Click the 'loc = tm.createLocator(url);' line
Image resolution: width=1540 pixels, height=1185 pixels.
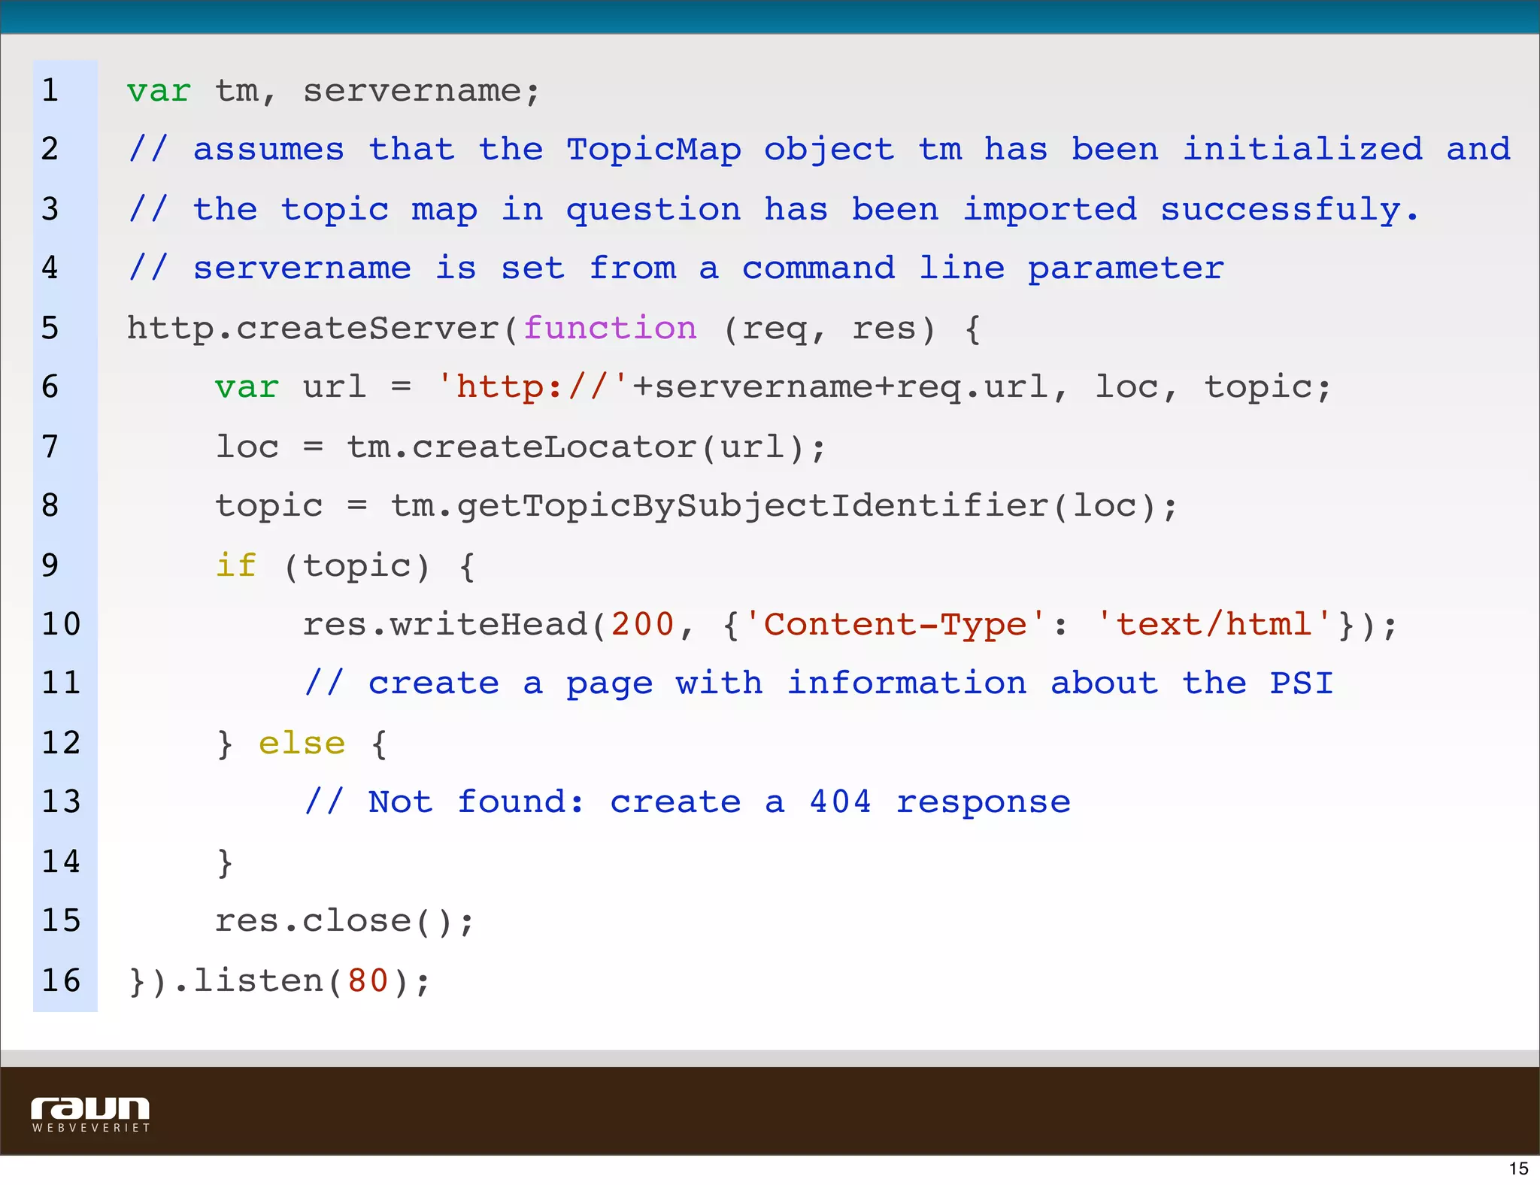click(x=520, y=447)
